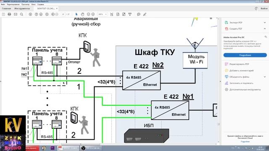The width and height of the screenshot is (269, 151).
Task: Click the help question mark icon
Action: [x=256, y=8]
